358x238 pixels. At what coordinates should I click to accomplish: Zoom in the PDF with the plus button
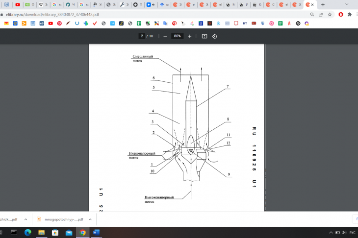pos(189,36)
